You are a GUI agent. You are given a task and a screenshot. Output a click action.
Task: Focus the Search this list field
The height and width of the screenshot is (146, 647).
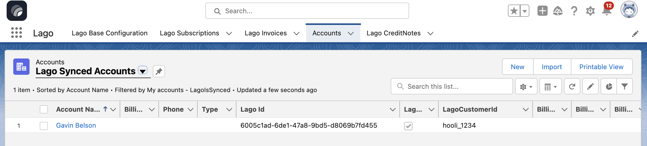[x=452, y=86]
